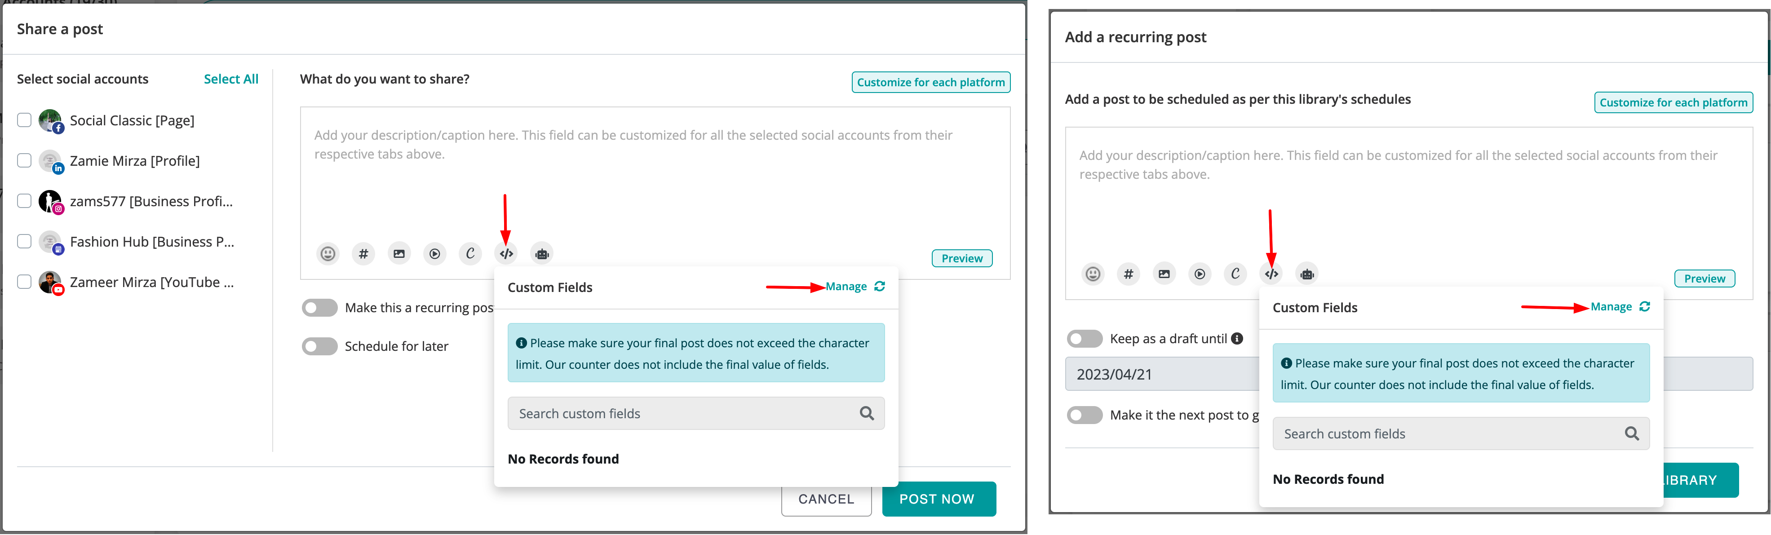Click search magnifier in Share a post custom fields

pos(867,413)
